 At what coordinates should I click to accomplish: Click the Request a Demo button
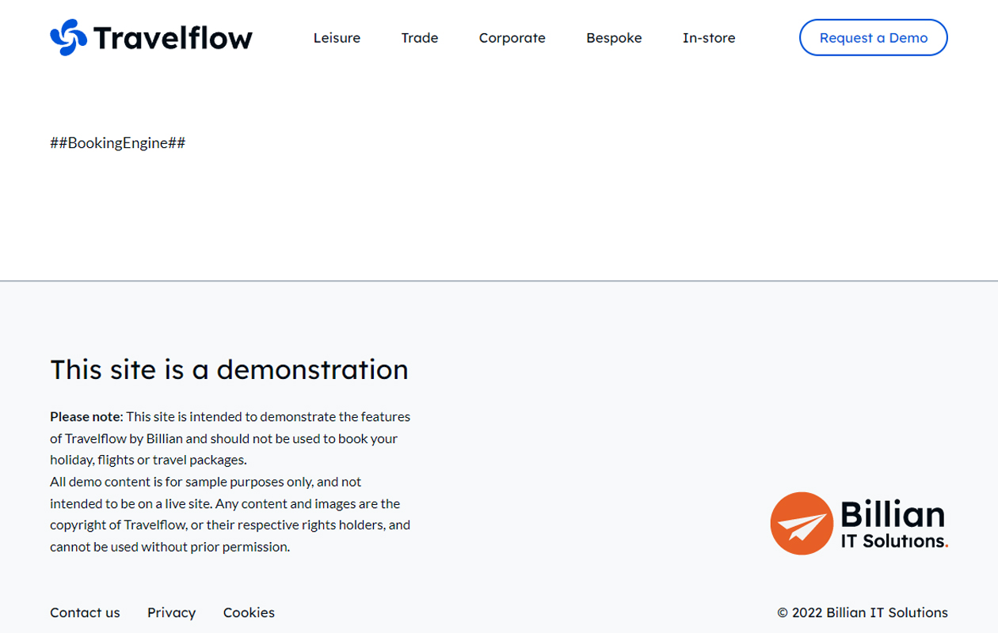click(874, 37)
